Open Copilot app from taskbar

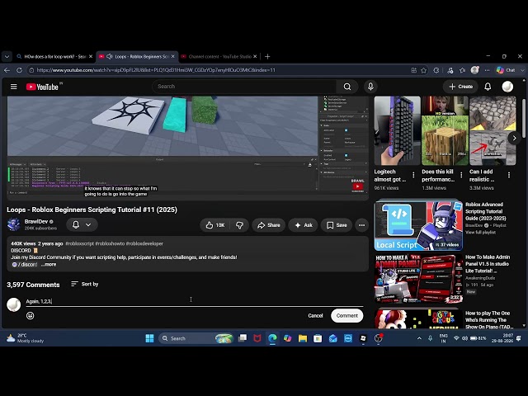coord(287,338)
